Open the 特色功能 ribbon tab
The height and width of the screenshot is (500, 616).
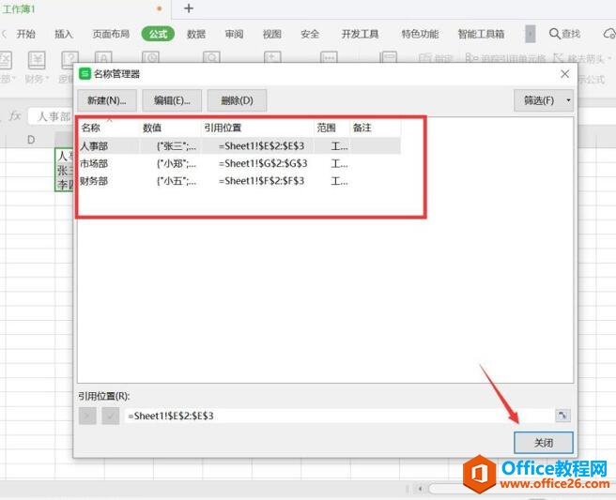click(420, 34)
